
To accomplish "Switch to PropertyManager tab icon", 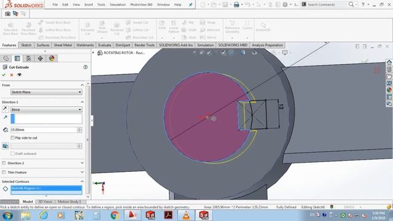I will 17,58.
